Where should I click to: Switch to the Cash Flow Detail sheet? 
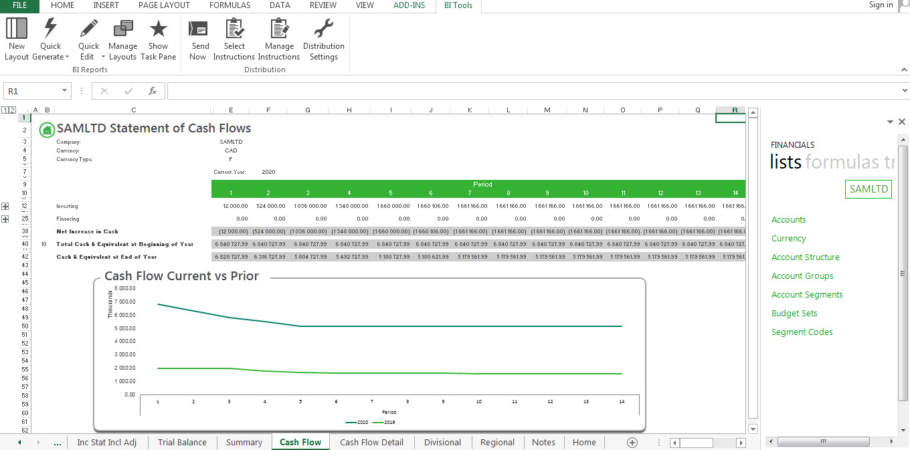(x=371, y=442)
